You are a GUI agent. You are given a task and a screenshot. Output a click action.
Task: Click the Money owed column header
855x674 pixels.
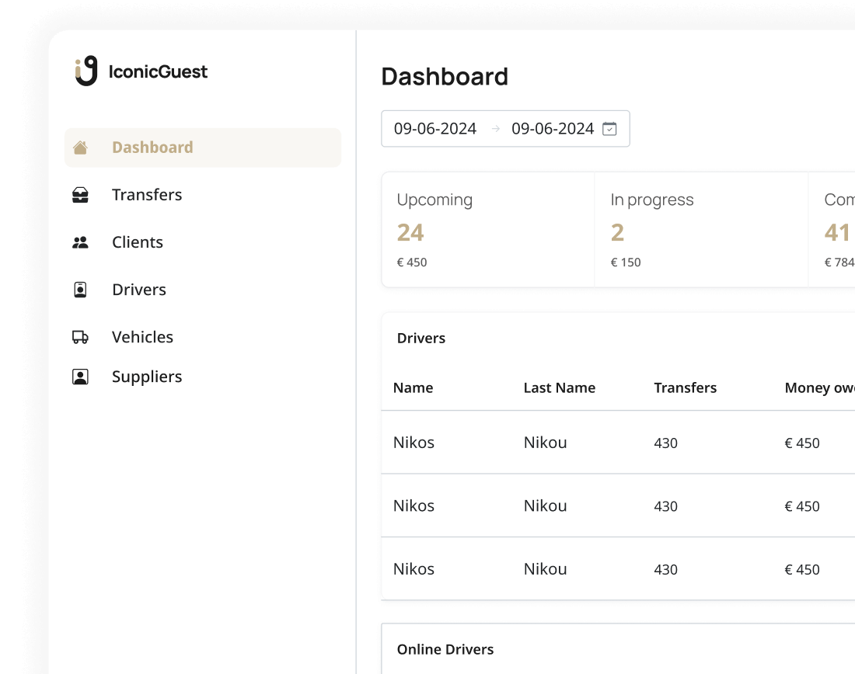point(819,388)
